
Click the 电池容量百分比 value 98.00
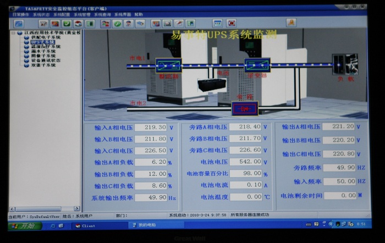click(x=245, y=173)
